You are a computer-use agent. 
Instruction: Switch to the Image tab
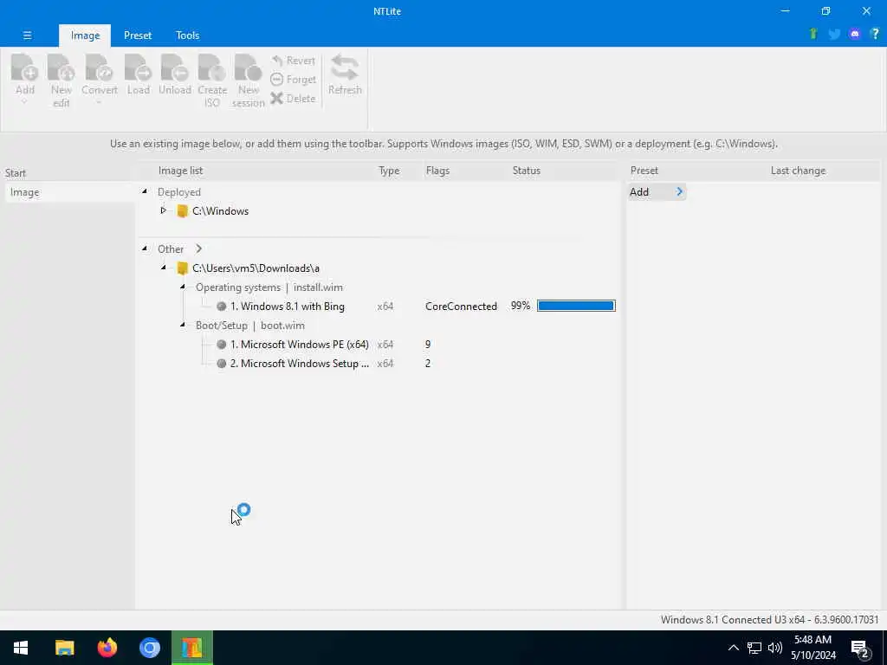(86, 36)
